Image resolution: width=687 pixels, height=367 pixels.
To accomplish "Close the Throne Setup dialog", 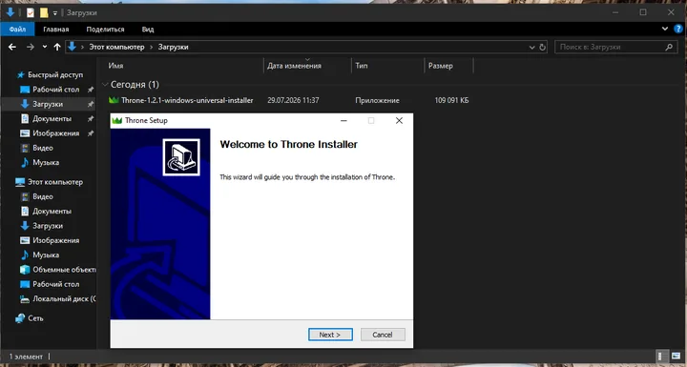I will pos(399,120).
